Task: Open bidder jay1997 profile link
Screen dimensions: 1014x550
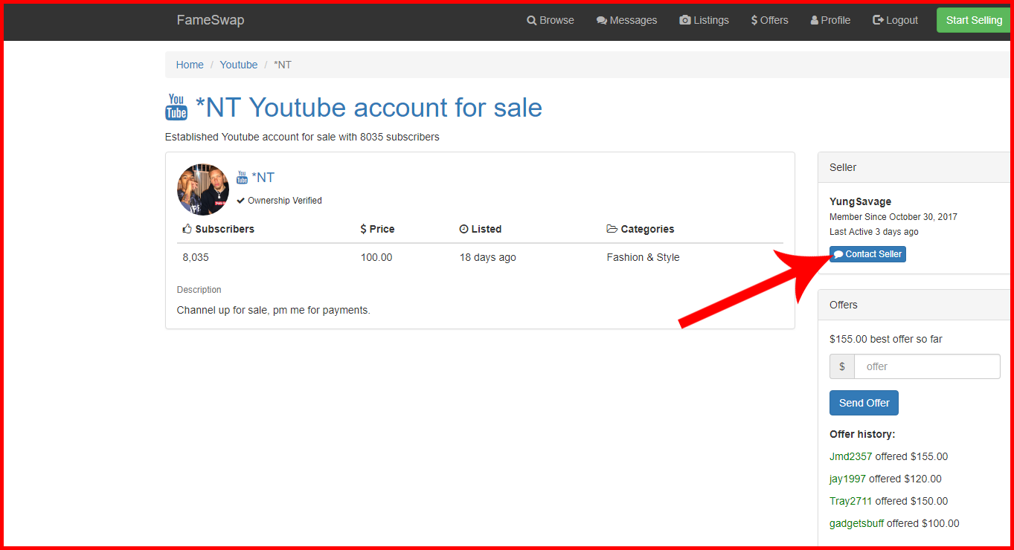Action: pos(847,479)
